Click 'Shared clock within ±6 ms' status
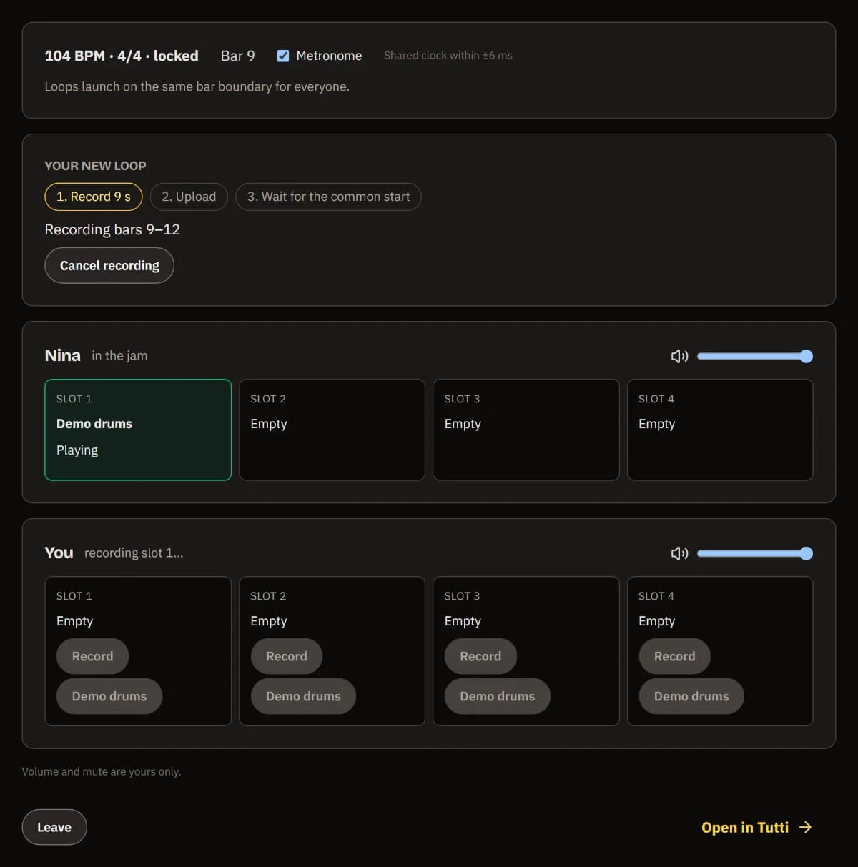This screenshot has height=867, width=858. coord(448,56)
